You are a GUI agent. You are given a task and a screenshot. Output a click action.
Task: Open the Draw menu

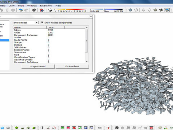pyautogui.click(x=12, y=5)
